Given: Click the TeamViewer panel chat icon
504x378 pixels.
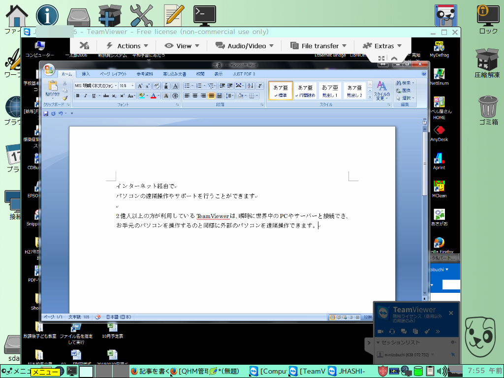Looking at the screenshot, I should (404, 331).
